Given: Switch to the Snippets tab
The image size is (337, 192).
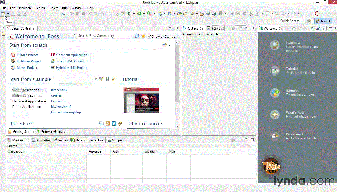Looking at the screenshot, I should pos(116,140).
